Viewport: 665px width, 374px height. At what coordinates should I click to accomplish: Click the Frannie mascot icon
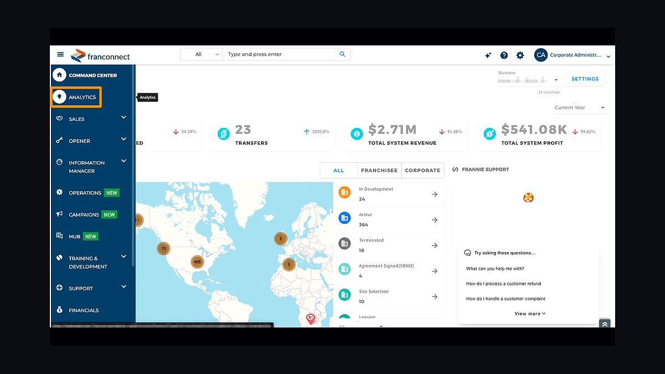coord(529,198)
